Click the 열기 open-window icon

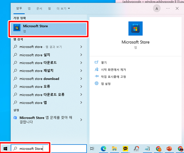click(x=96, y=62)
